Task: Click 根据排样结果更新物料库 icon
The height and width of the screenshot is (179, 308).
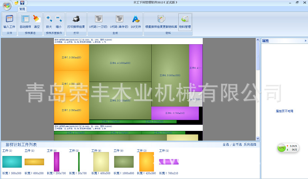Action: pos(161,19)
